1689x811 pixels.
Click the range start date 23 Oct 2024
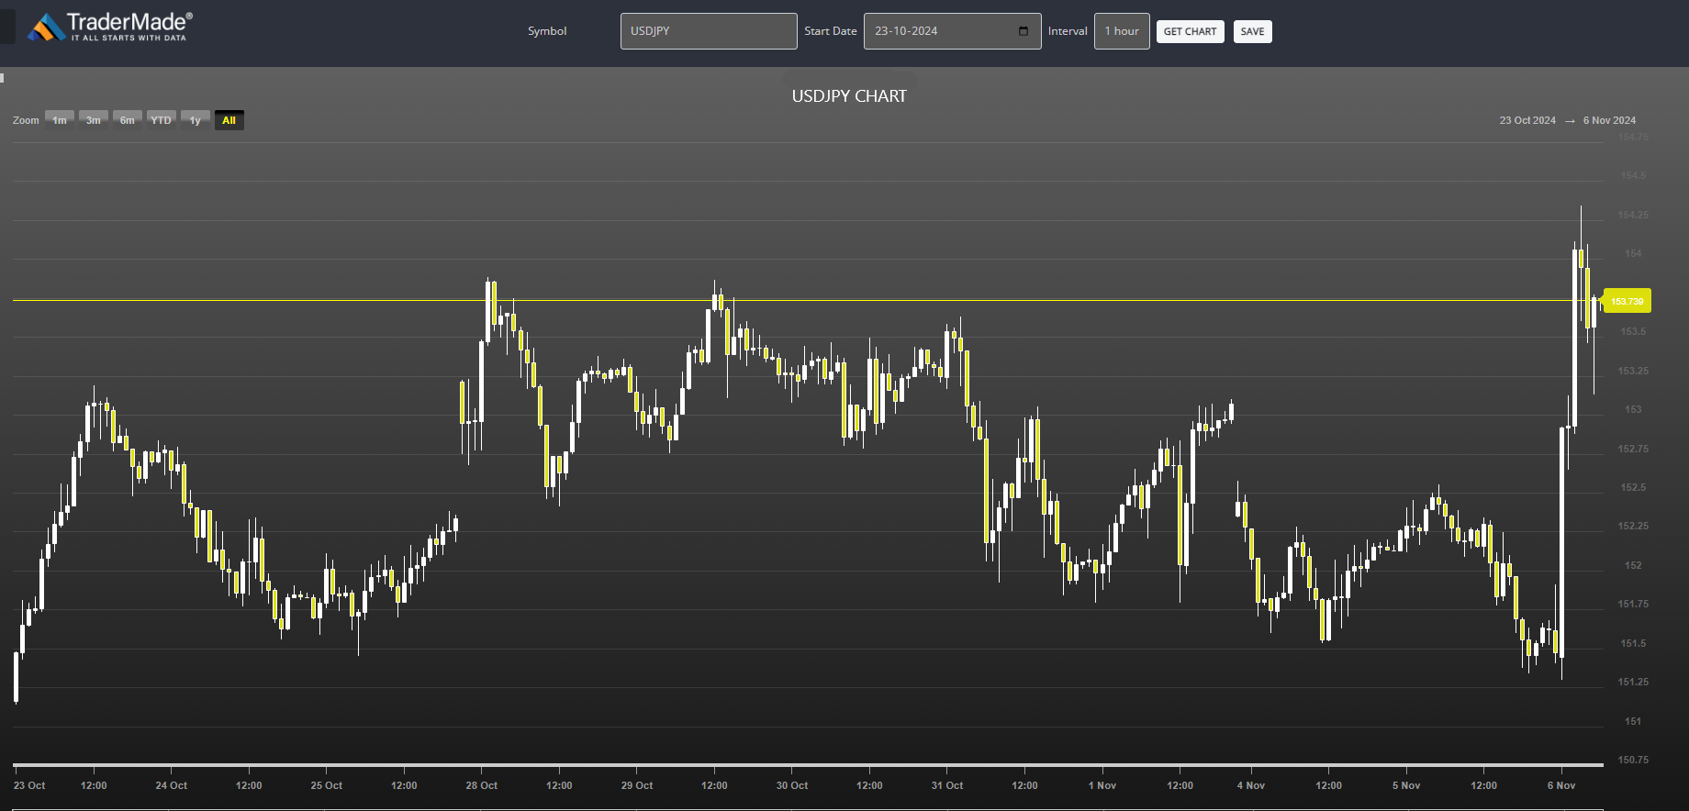point(1527,120)
